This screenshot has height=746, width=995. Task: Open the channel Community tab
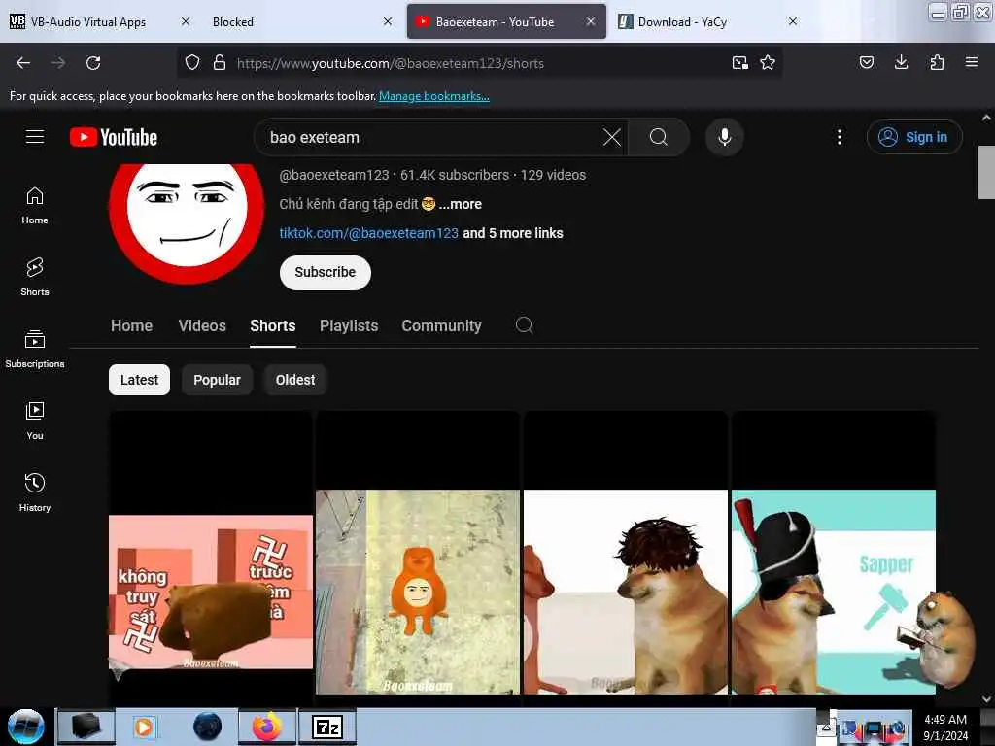point(442,325)
